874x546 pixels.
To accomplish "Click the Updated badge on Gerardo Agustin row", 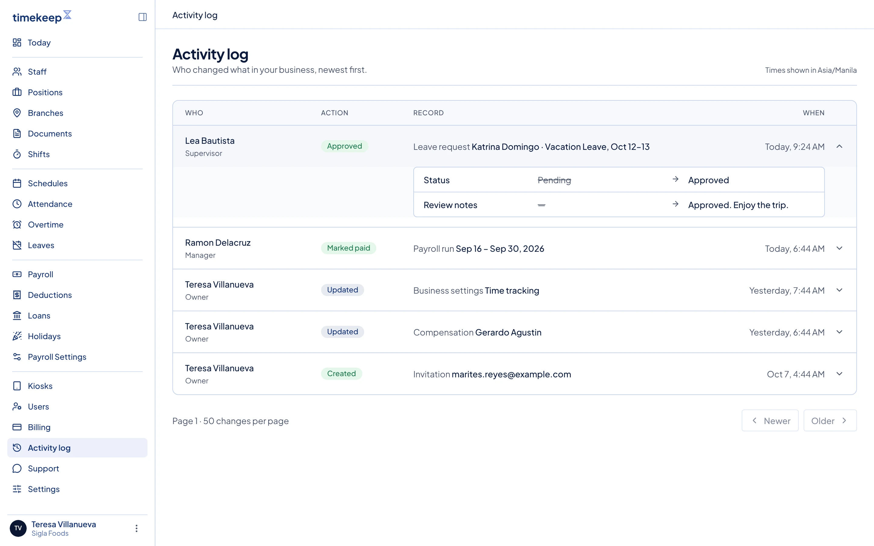I will 342,332.
